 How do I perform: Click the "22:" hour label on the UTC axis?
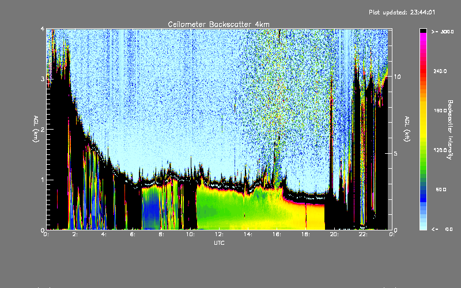tap(363, 234)
